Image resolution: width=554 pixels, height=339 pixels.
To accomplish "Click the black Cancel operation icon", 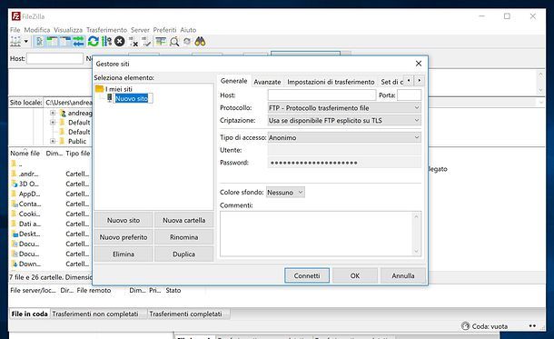I will [120, 42].
